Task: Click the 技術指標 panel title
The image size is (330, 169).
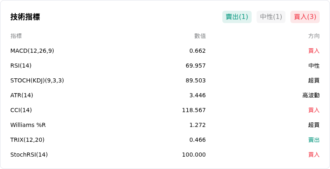Action: click(25, 17)
